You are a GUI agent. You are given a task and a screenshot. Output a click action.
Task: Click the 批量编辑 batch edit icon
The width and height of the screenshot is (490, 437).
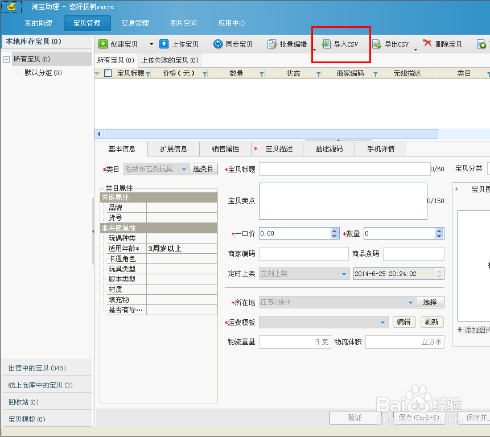(272, 44)
